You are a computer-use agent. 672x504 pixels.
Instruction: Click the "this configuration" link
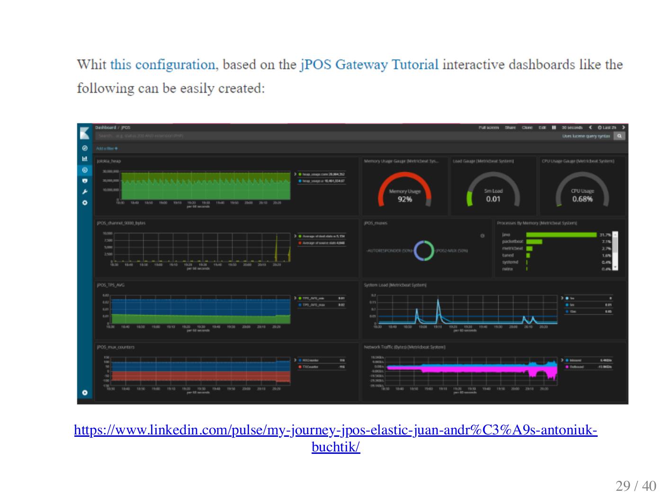[x=162, y=64]
